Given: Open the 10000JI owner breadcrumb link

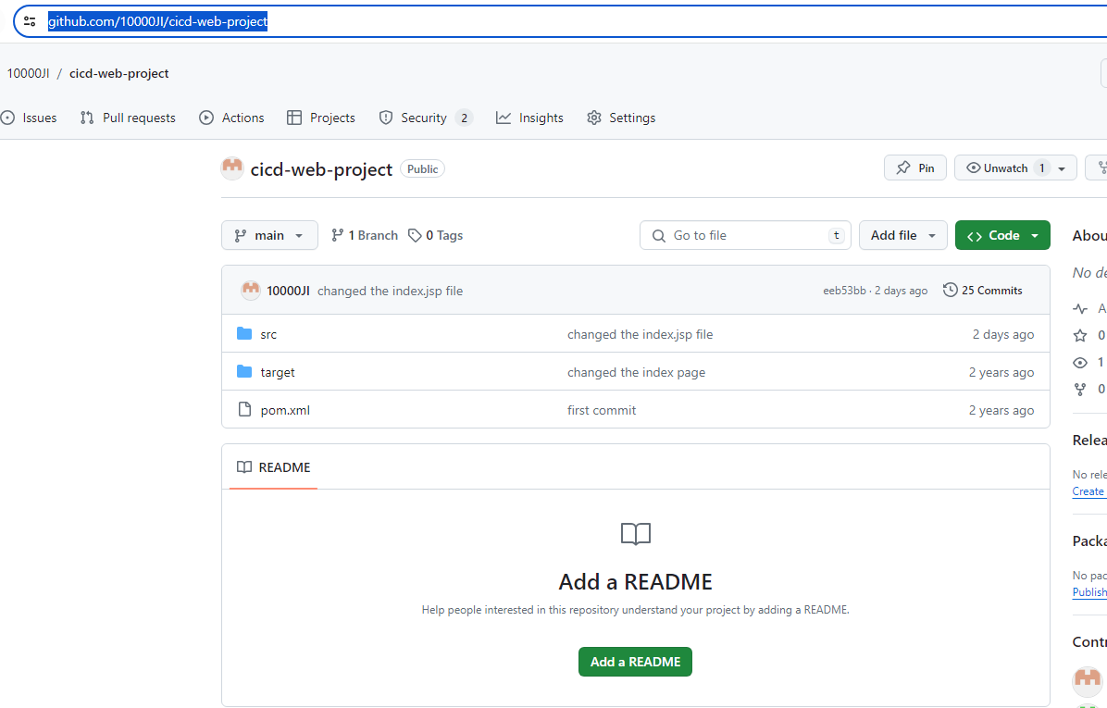Looking at the screenshot, I should pos(29,73).
